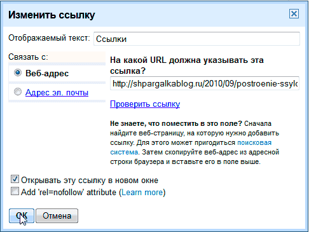Click the URL input field
This screenshot has width=309, height=232.
[205, 83]
